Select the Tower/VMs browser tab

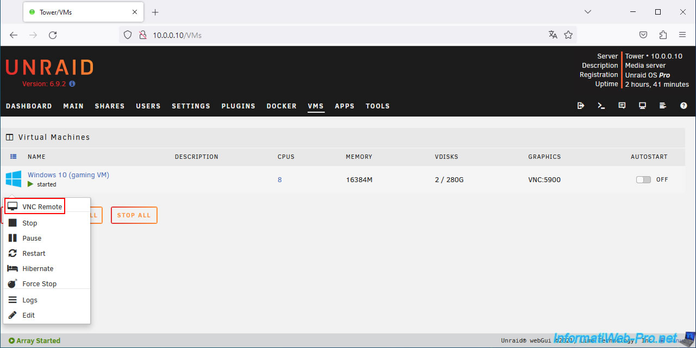click(x=83, y=12)
